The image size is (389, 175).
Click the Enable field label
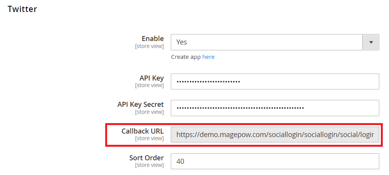pos(153,39)
